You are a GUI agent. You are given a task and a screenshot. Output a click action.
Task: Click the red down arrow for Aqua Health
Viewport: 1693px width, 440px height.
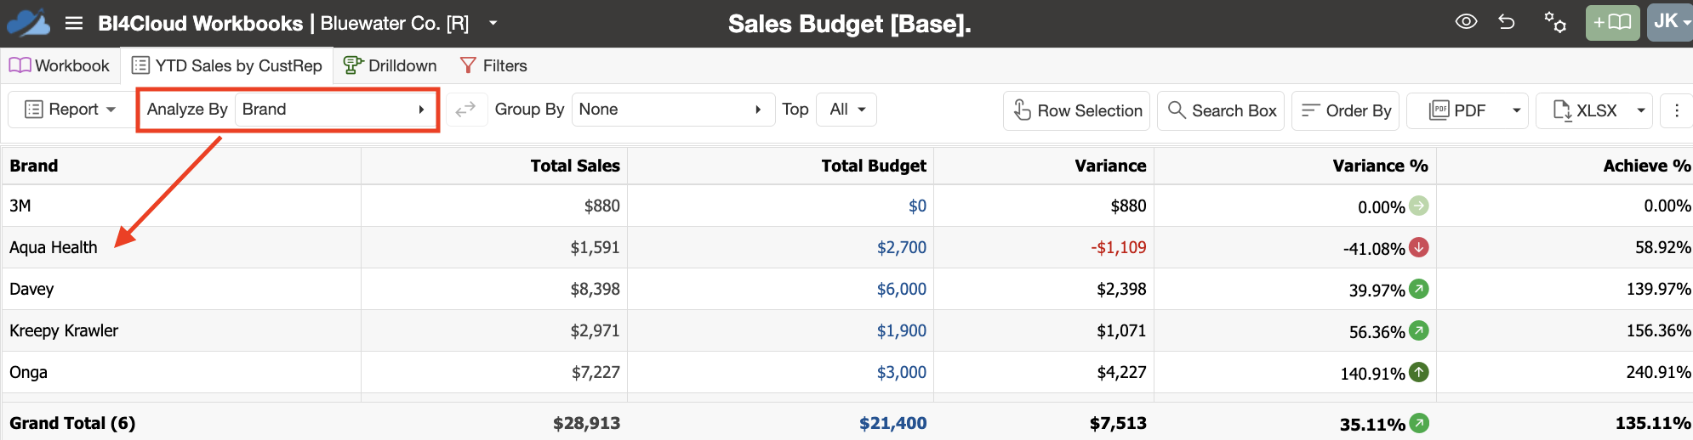(1418, 247)
